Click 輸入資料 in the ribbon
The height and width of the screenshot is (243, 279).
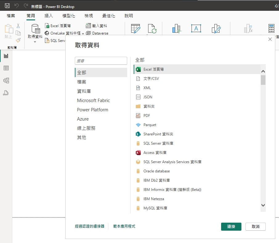click(x=96, y=26)
